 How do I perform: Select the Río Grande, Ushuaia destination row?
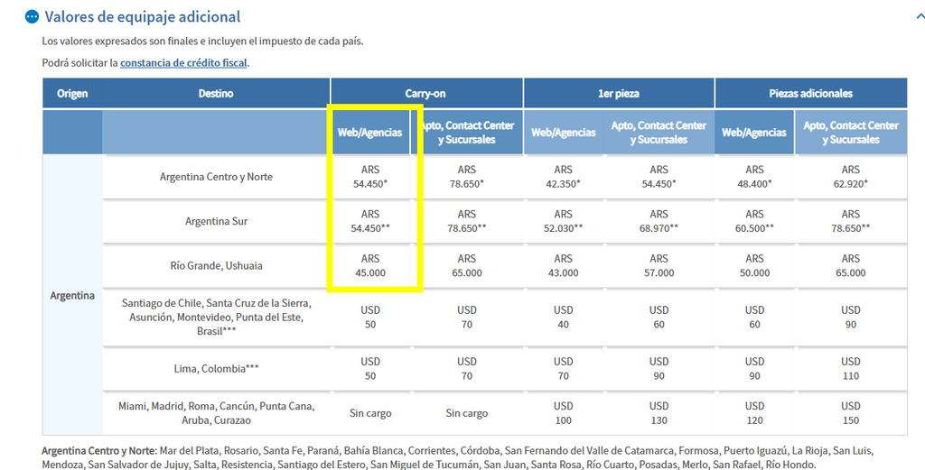[x=216, y=265]
